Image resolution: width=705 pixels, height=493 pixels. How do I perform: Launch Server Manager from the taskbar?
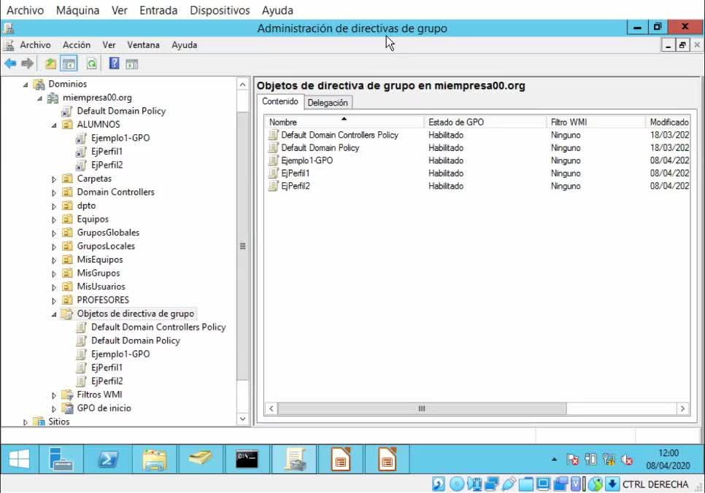tap(61, 459)
